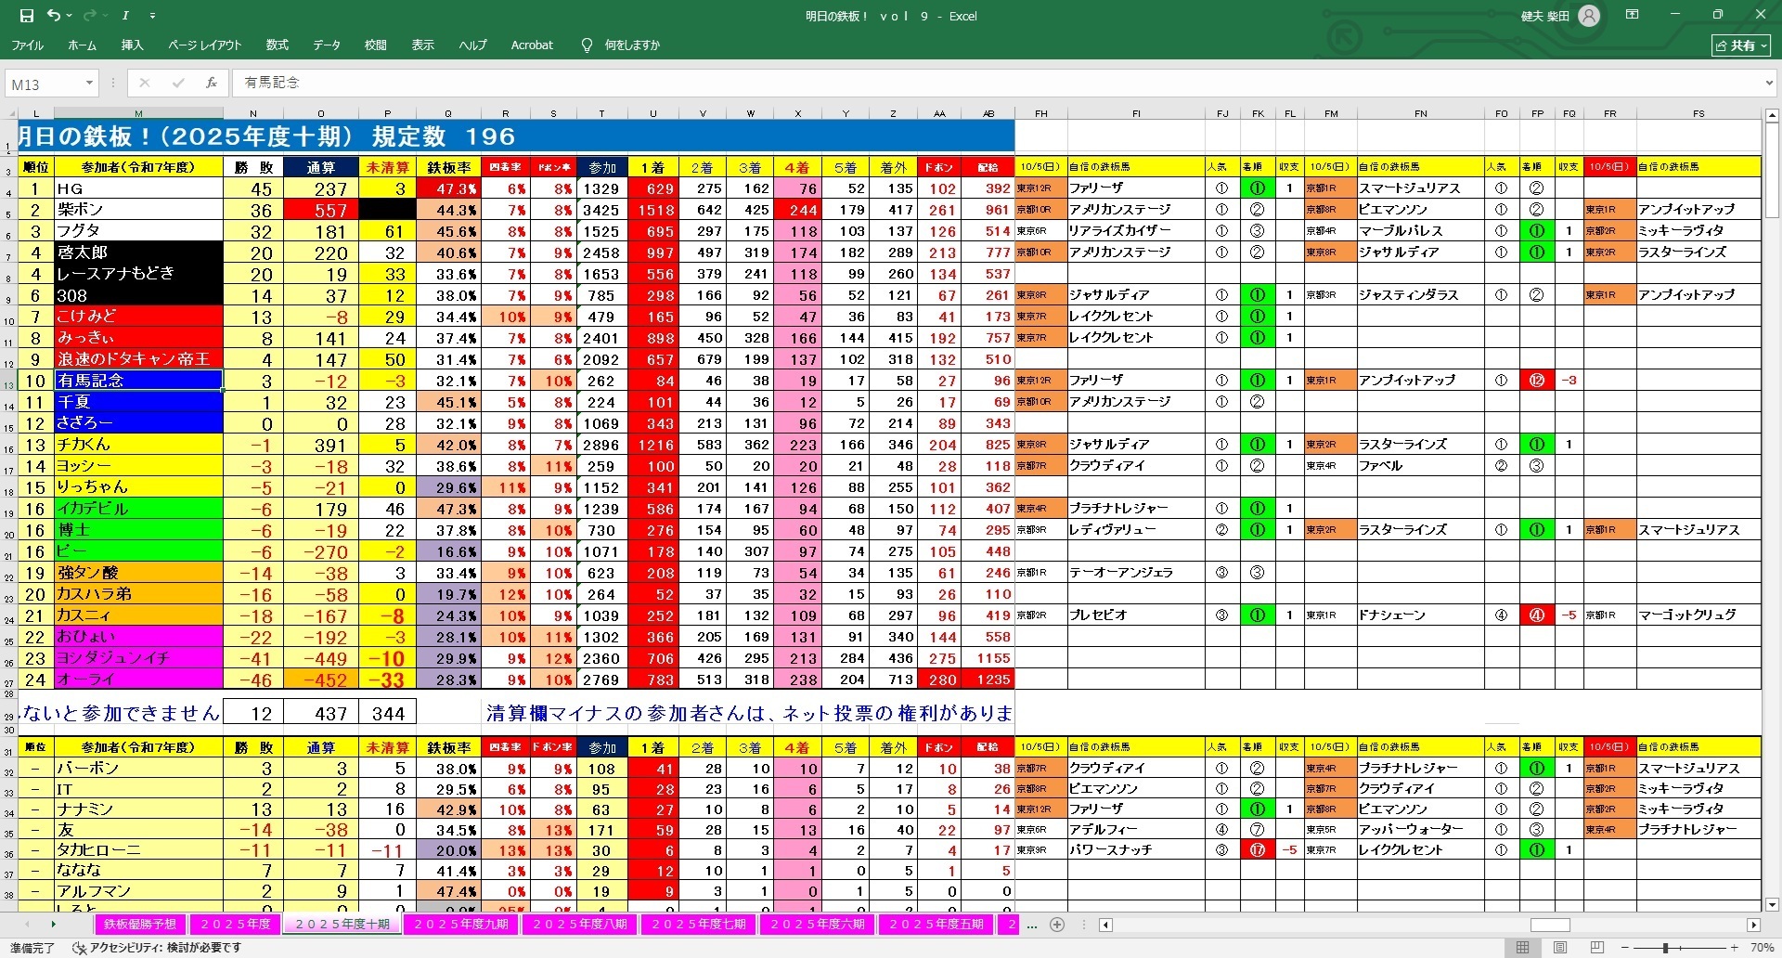Image resolution: width=1782 pixels, height=958 pixels.
Task: Open Customize Quick Access Toolbar dropdown
Action: (153, 17)
